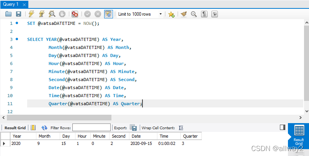Viewport: 309px width, 156px height.
Task: Select the Result Grid side panel button
Action: 299,133
